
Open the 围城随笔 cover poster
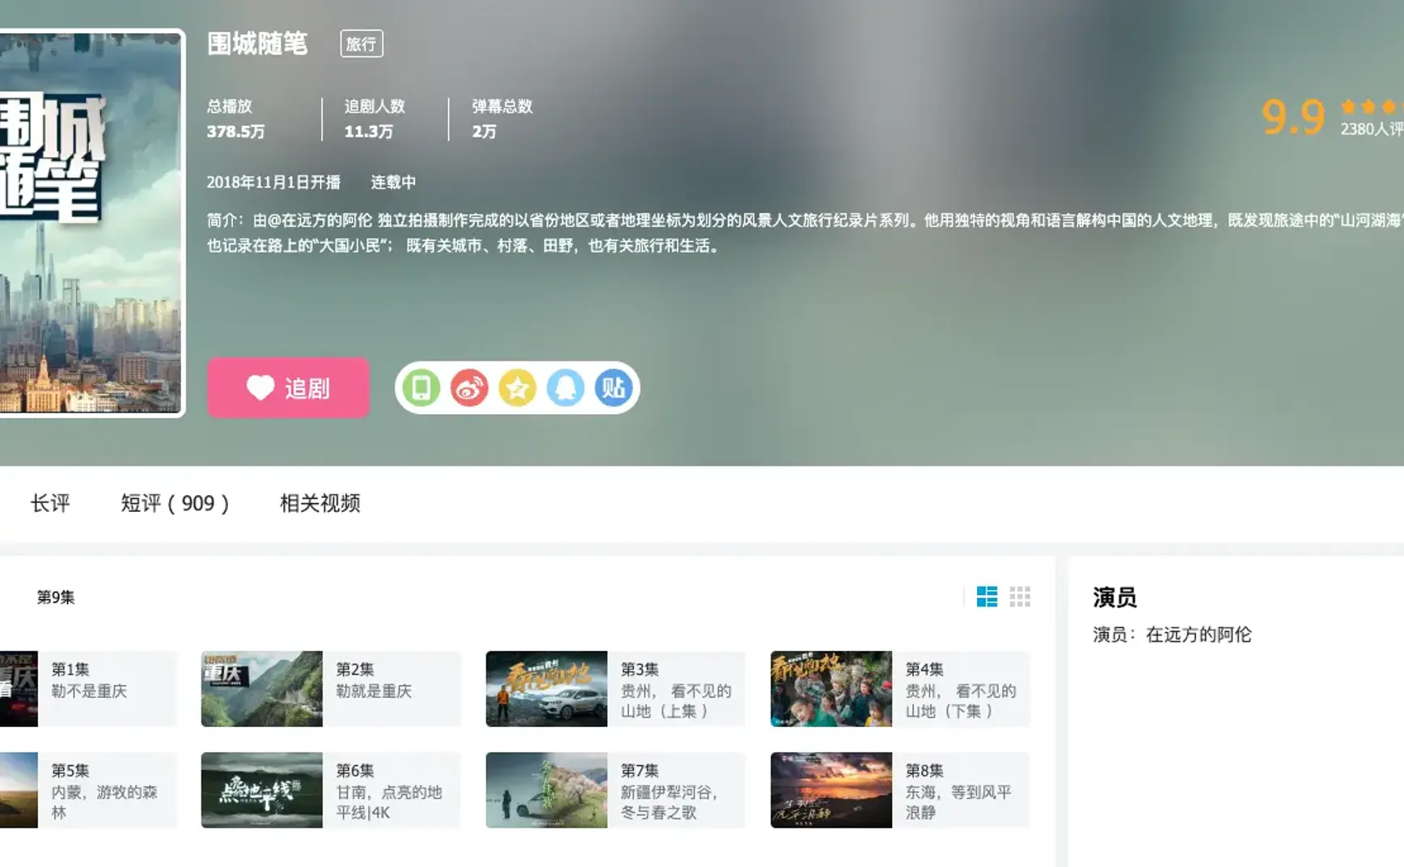click(91, 223)
